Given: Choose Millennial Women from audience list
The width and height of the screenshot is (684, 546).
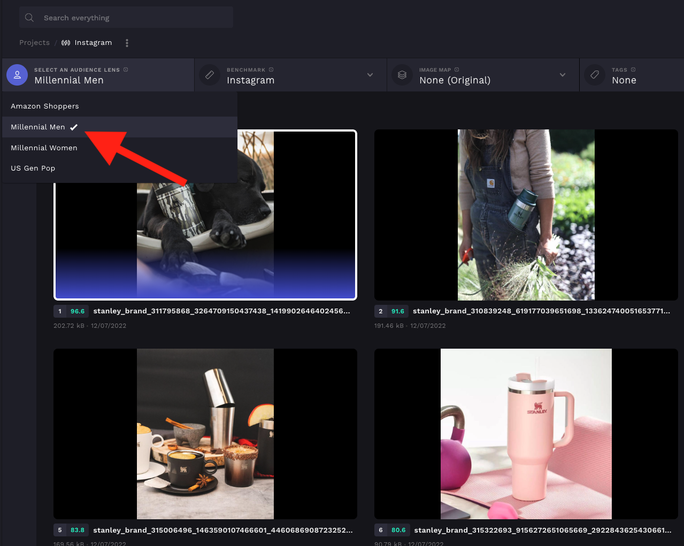Looking at the screenshot, I should (44, 148).
